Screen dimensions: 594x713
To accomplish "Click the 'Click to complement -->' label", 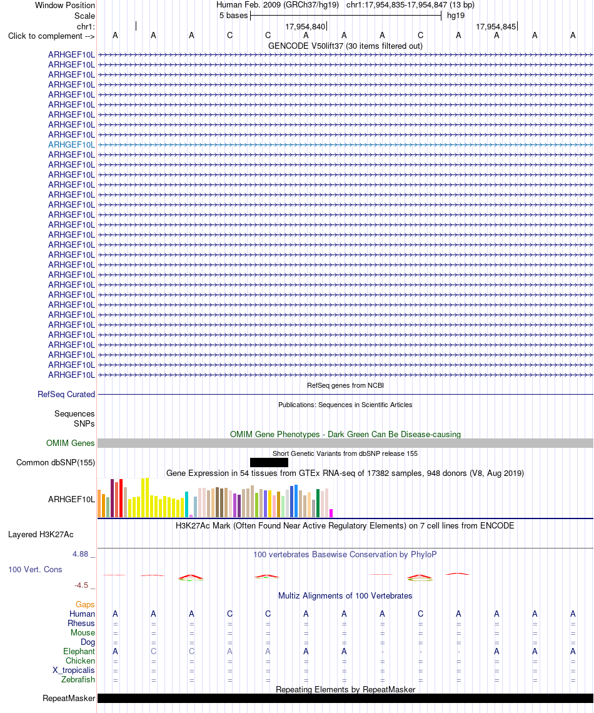I will coord(51,36).
